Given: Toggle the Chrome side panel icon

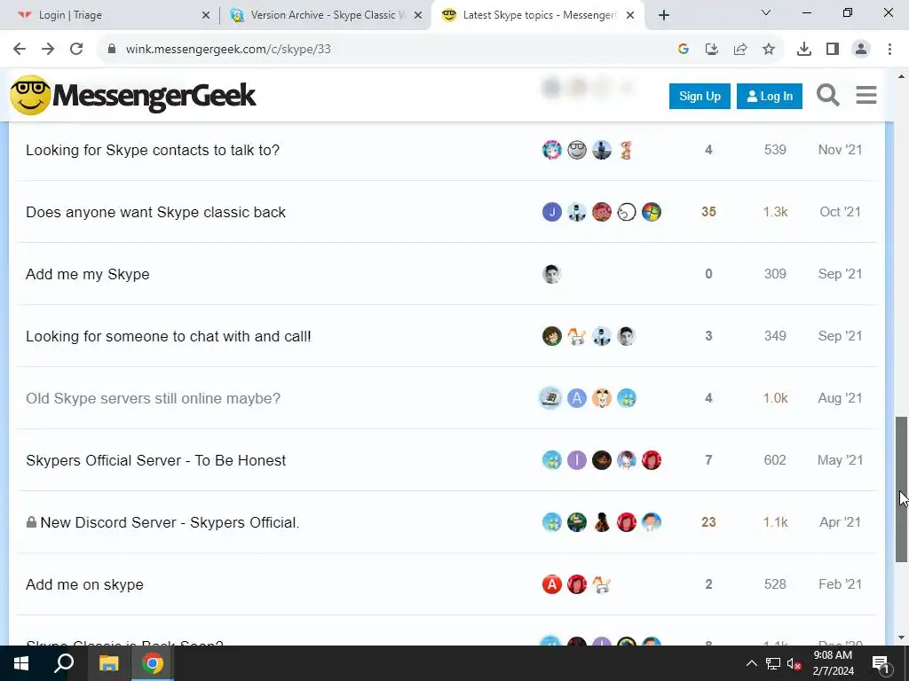Looking at the screenshot, I should point(833,50).
